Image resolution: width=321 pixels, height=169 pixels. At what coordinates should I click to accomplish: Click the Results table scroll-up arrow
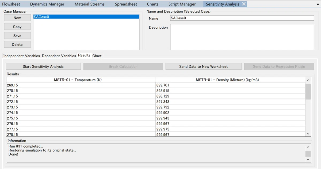308,80
